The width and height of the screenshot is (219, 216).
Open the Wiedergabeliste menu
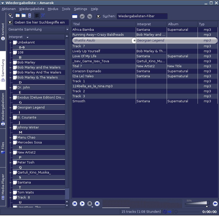tap(32, 9)
